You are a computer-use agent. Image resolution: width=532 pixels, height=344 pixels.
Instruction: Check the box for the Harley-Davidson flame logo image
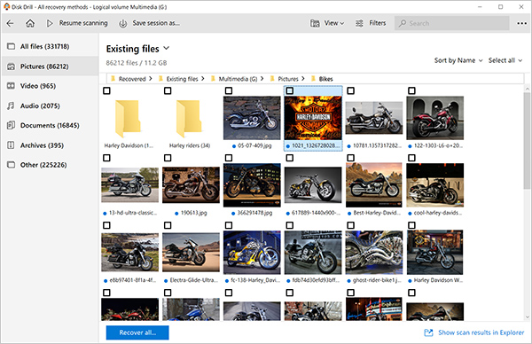[x=290, y=90]
